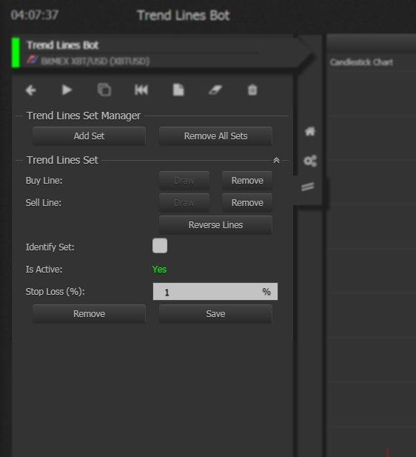The height and width of the screenshot is (457, 416).
Task: Click the back arrow icon
Action: click(31, 90)
